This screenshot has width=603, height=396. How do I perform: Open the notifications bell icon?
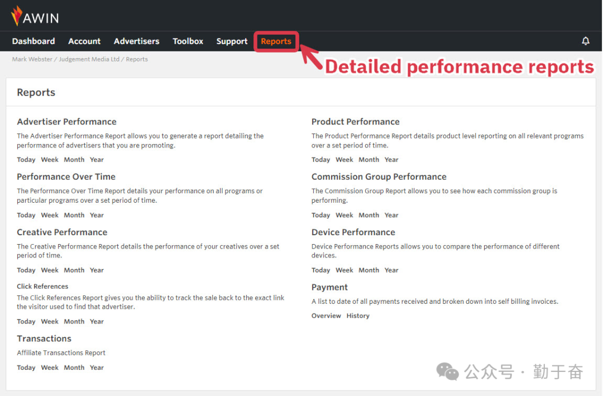[x=586, y=41]
